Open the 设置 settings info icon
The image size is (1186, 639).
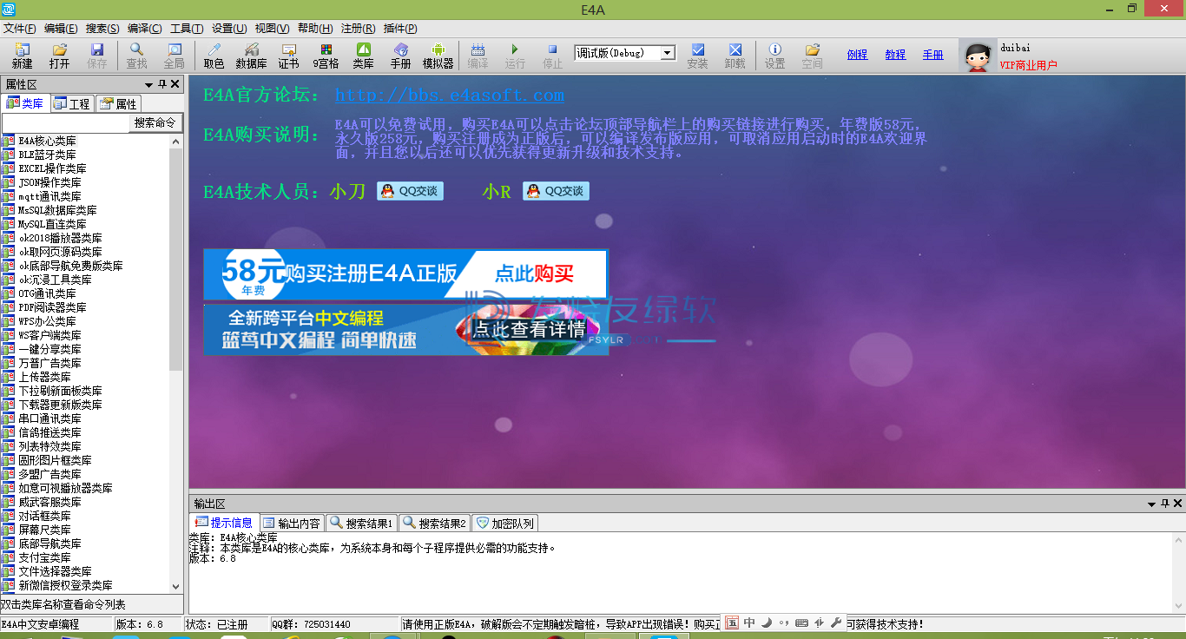click(774, 56)
